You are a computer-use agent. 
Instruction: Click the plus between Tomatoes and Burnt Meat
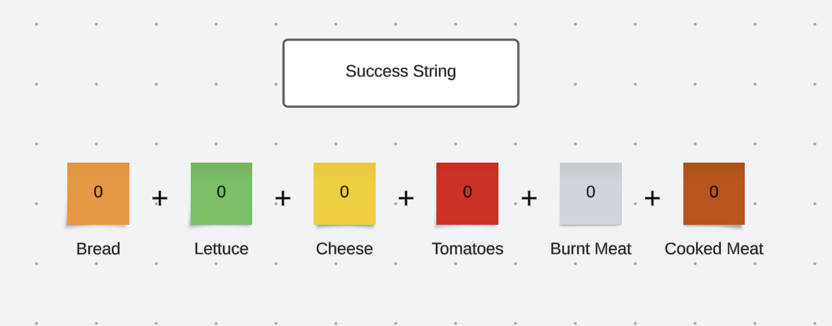coord(529,198)
